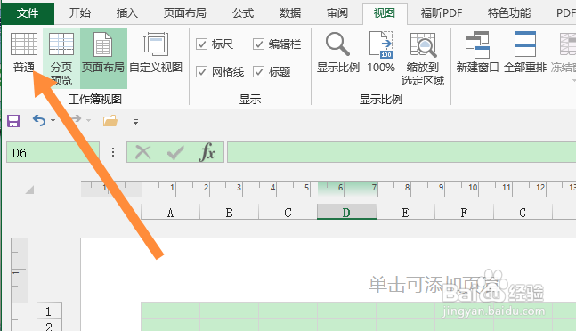Image resolution: width=576 pixels, height=331 pixels.
Task: Cancel the formula entry with X
Action: tap(143, 152)
